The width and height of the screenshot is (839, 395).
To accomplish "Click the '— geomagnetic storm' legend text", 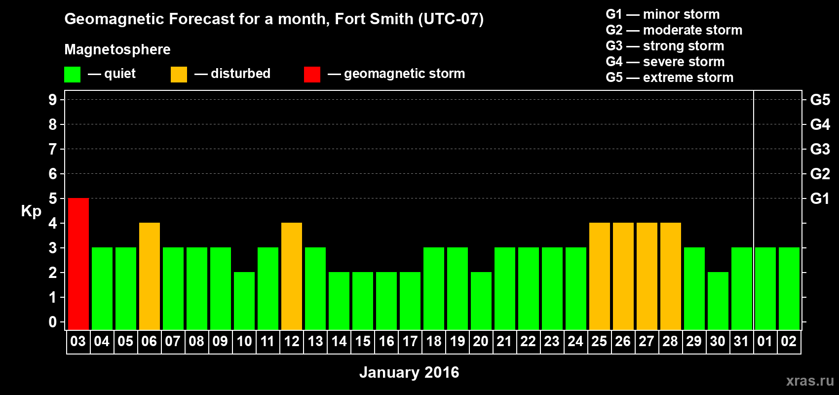I will point(396,74).
